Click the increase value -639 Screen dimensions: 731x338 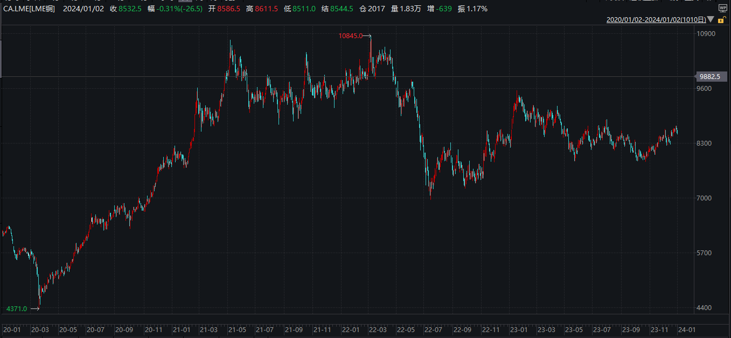tap(444, 9)
